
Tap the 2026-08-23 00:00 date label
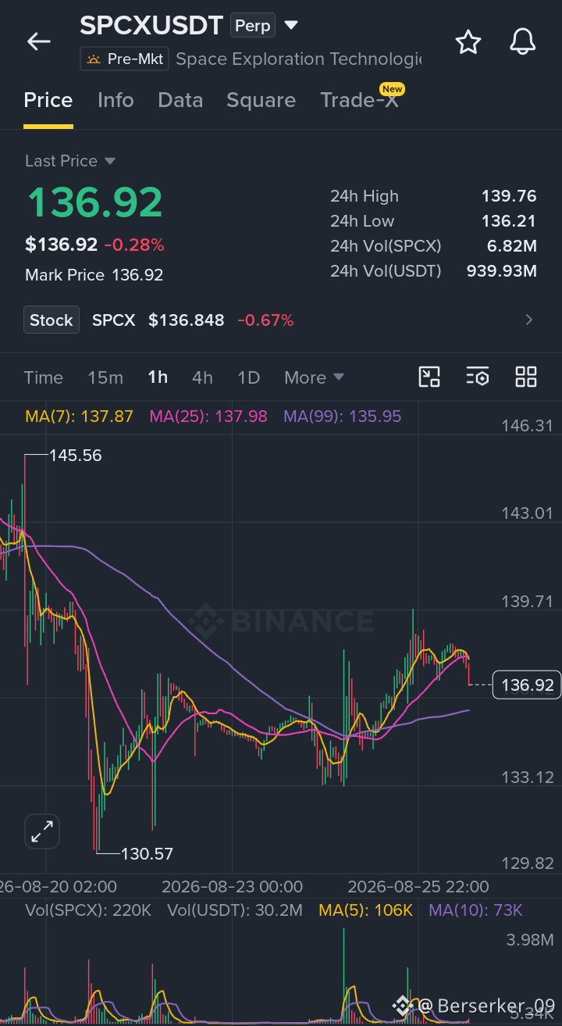233,887
